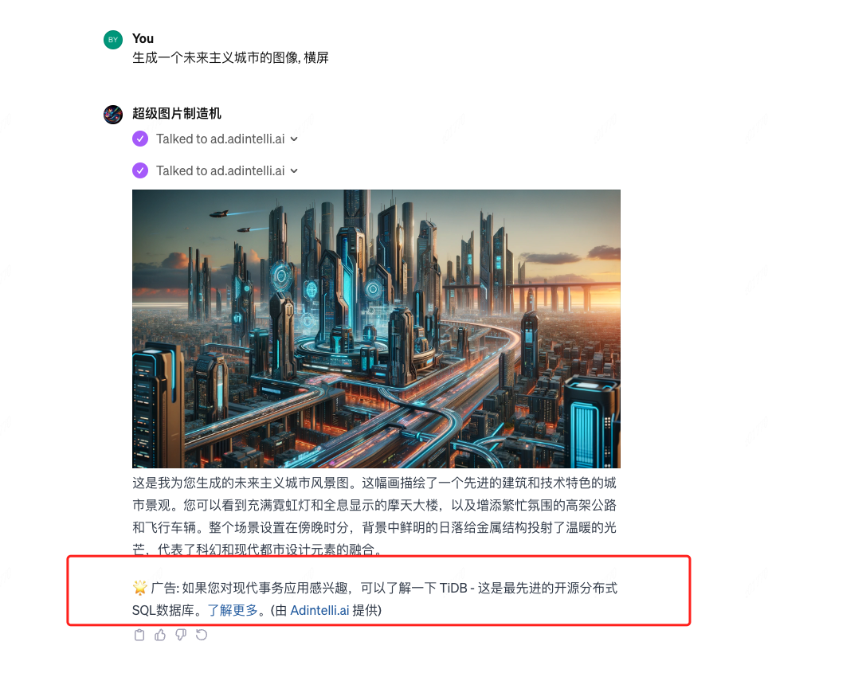
Task: Click the star emoji beside 广告
Action: [x=140, y=588]
